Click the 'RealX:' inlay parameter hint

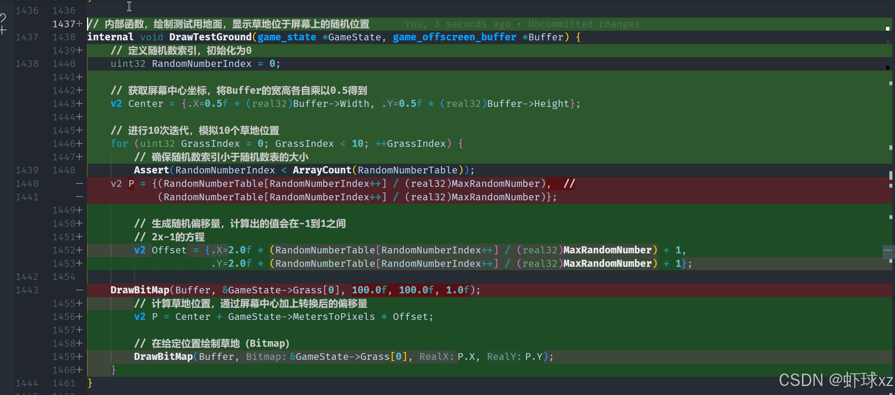tap(436, 357)
